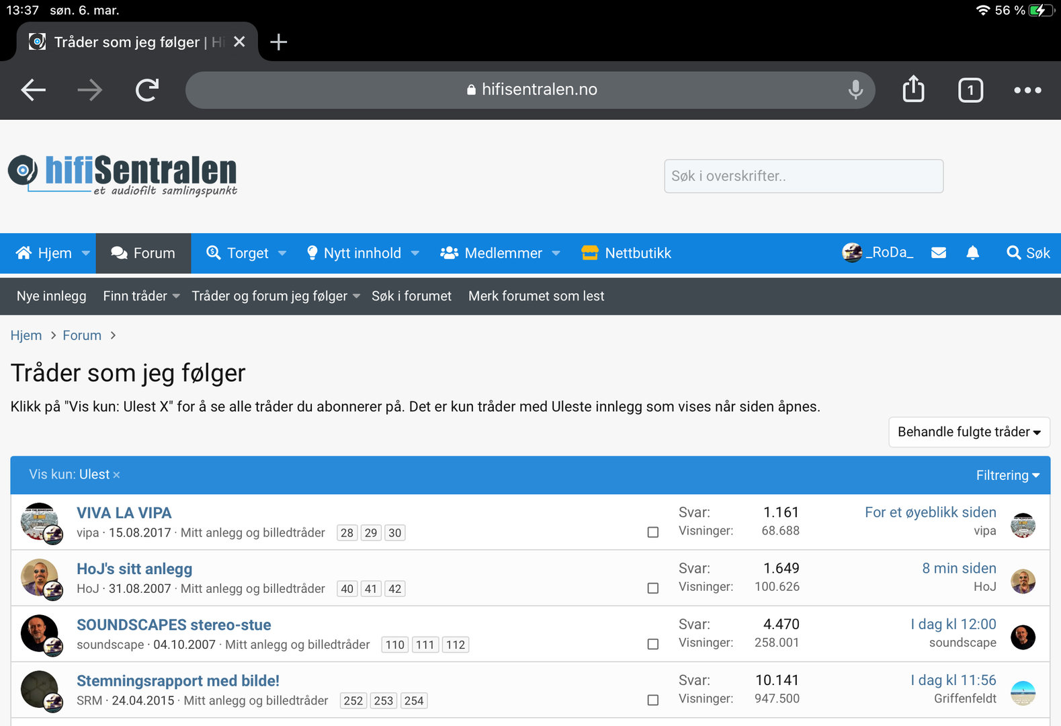Open the inbox envelope icon

click(939, 253)
